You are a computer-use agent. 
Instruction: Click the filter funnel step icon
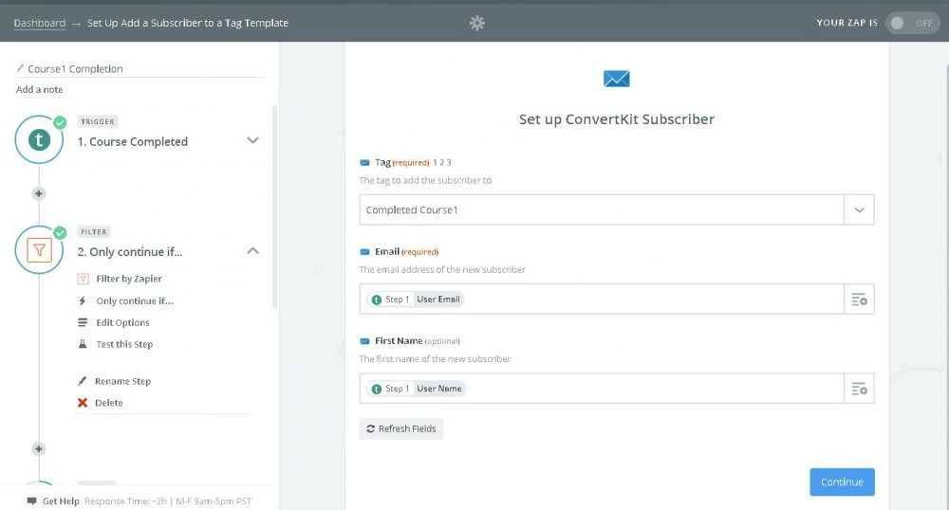tap(39, 250)
